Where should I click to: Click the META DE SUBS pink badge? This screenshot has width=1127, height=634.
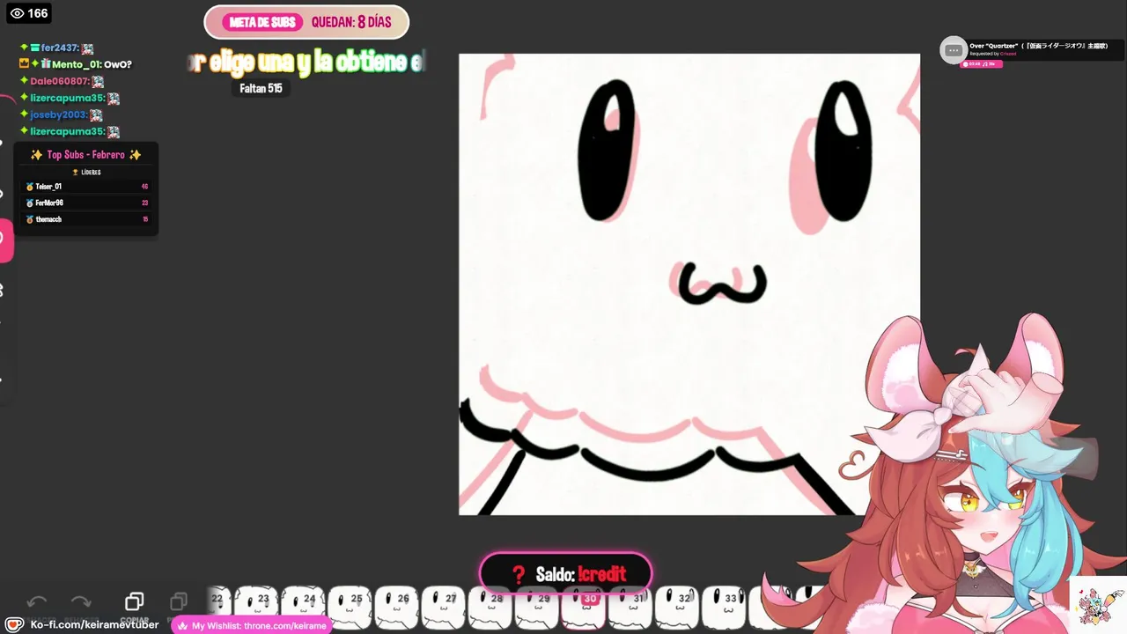coord(262,22)
